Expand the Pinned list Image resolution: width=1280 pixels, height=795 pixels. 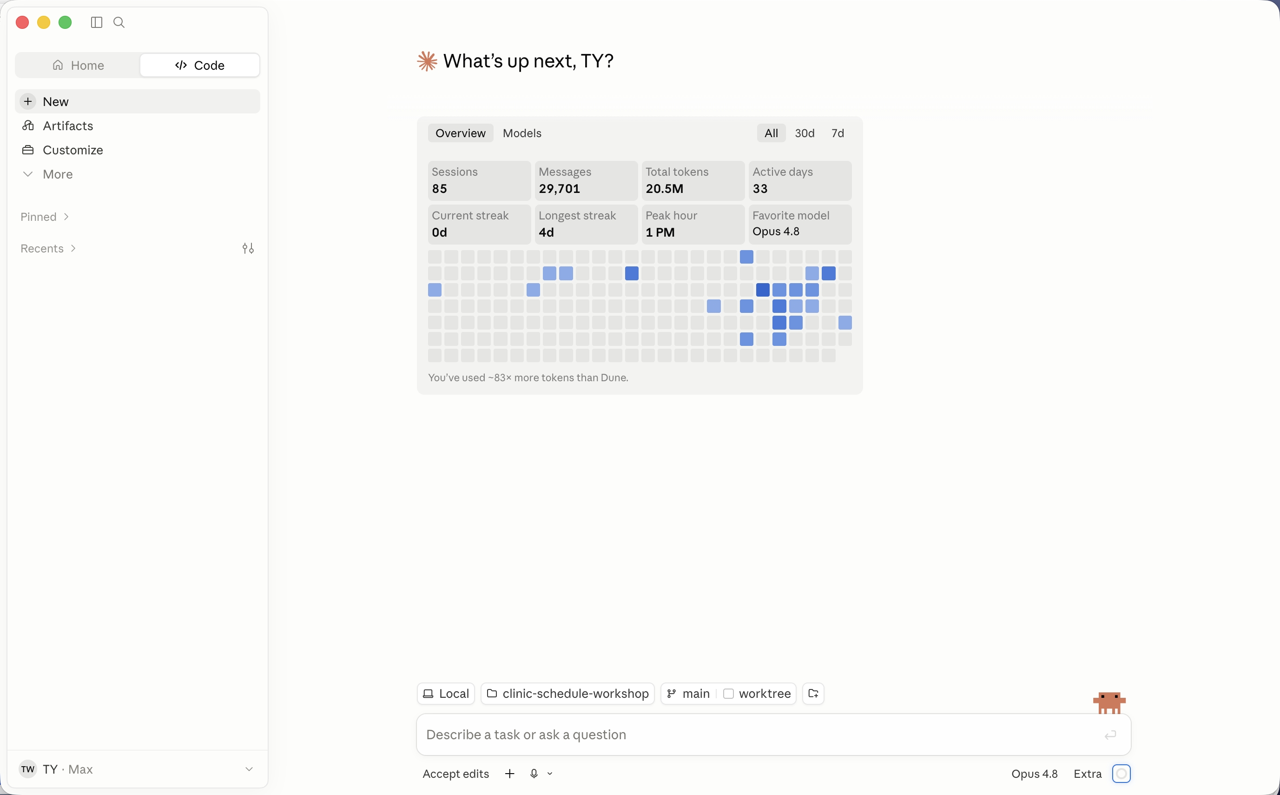[45, 217]
